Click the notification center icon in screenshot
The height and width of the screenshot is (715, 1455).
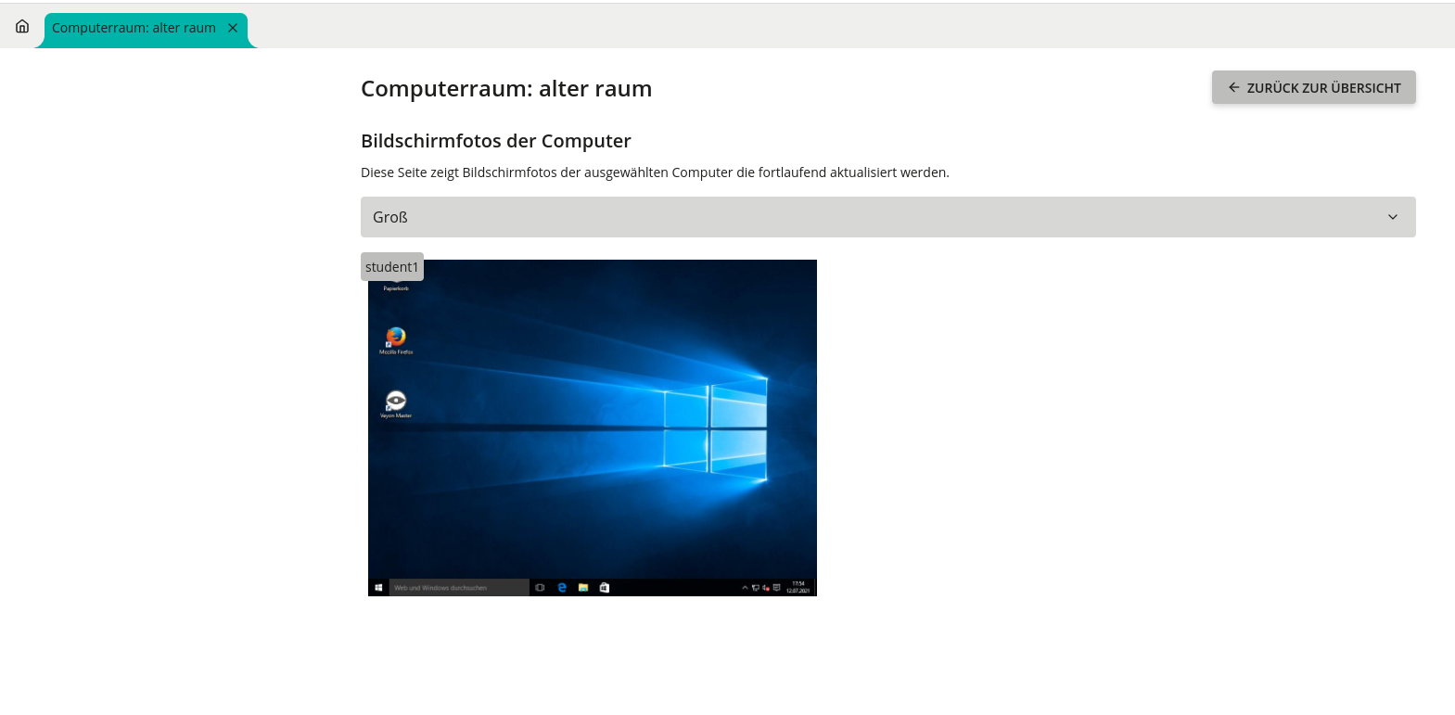tap(777, 588)
